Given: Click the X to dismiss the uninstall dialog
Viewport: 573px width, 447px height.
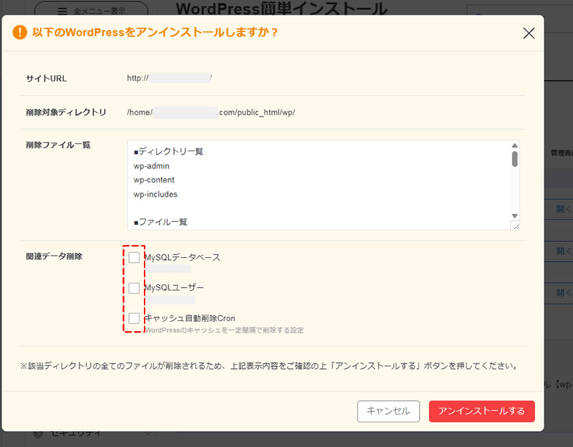Looking at the screenshot, I should (x=529, y=33).
